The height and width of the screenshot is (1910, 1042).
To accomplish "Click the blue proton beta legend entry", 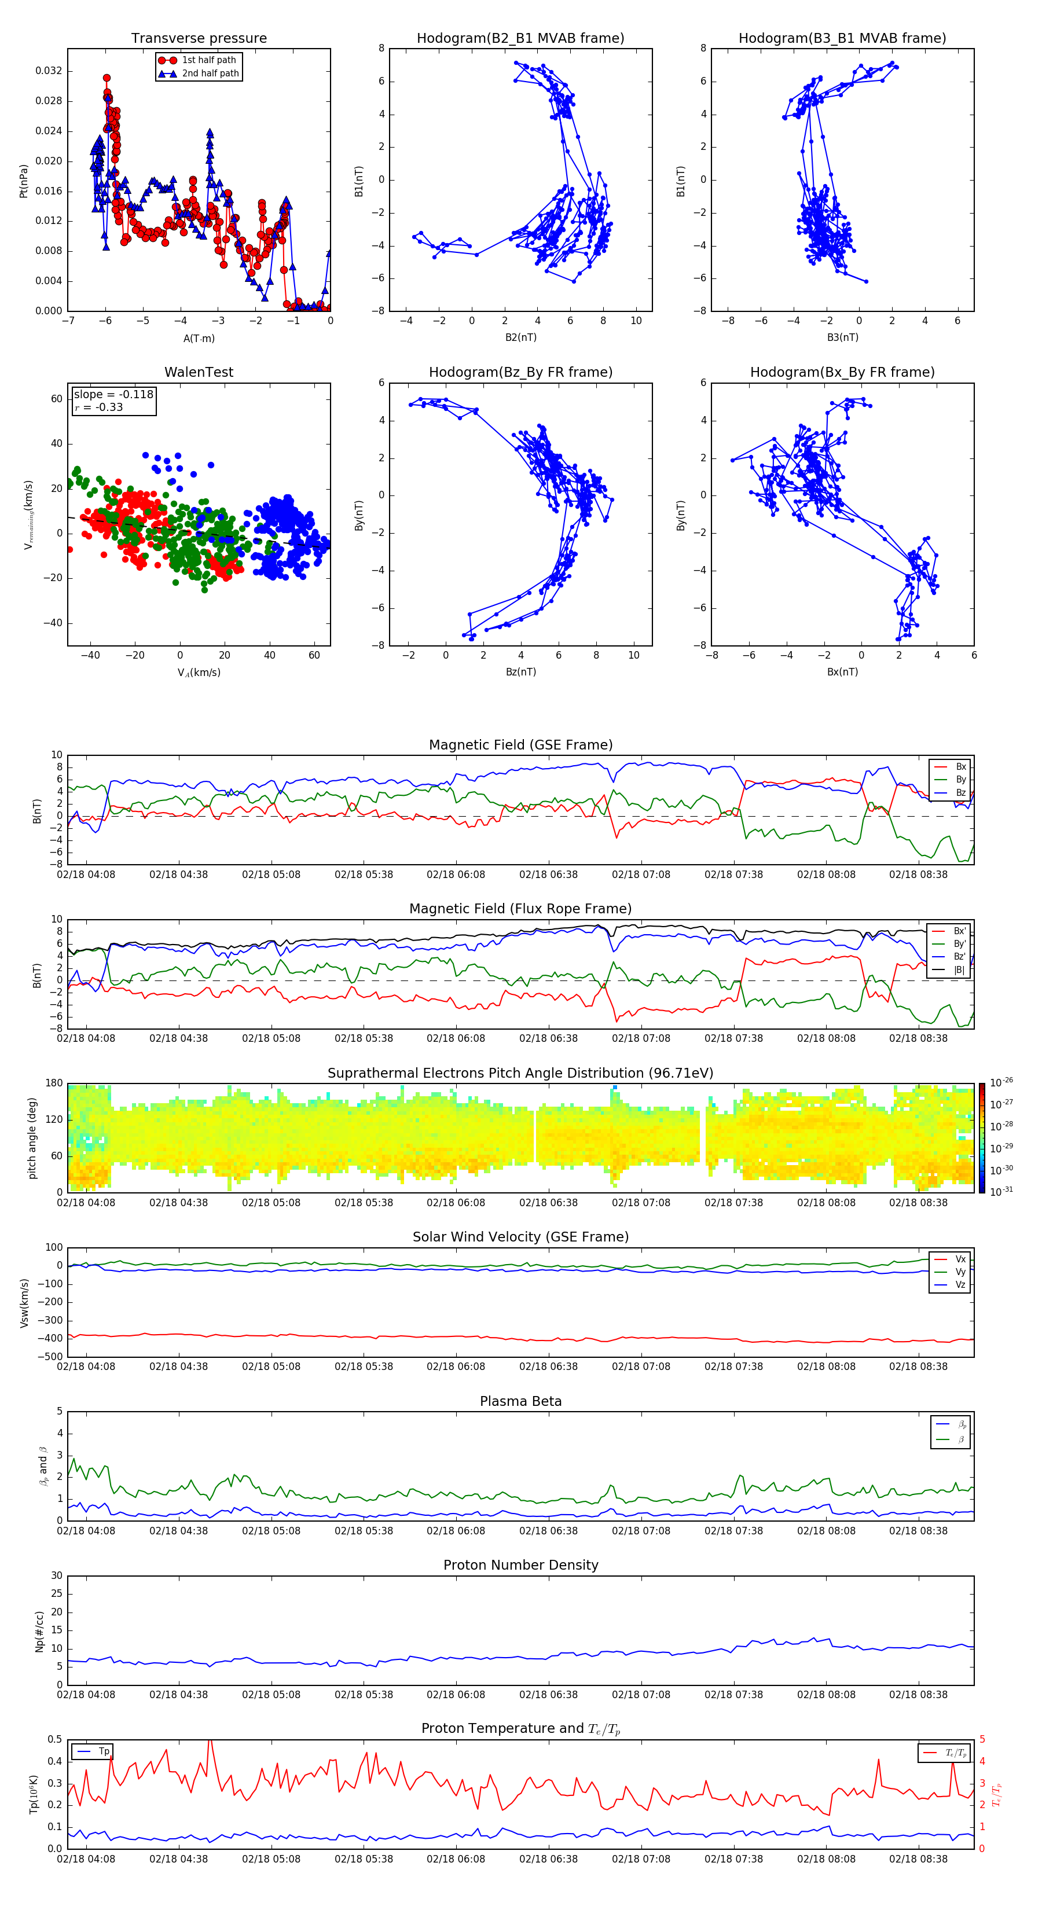I will pos(952,1424).
